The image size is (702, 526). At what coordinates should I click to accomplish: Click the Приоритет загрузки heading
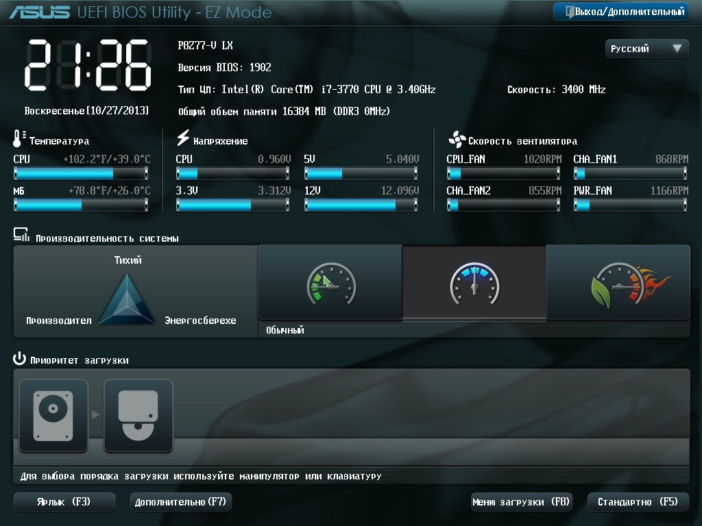pyautogui.click(x=80, y=360)
